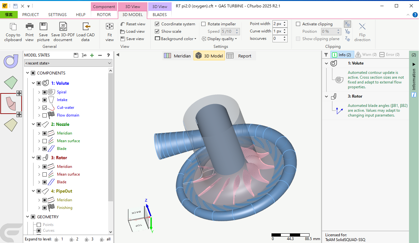Select the Volute component icon in sidebar
This screenshot has width=419, height=243.
tap(11, 61)
